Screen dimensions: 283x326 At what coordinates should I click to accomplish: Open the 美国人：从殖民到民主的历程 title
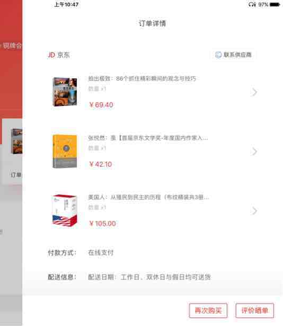[x=148, y=197]
